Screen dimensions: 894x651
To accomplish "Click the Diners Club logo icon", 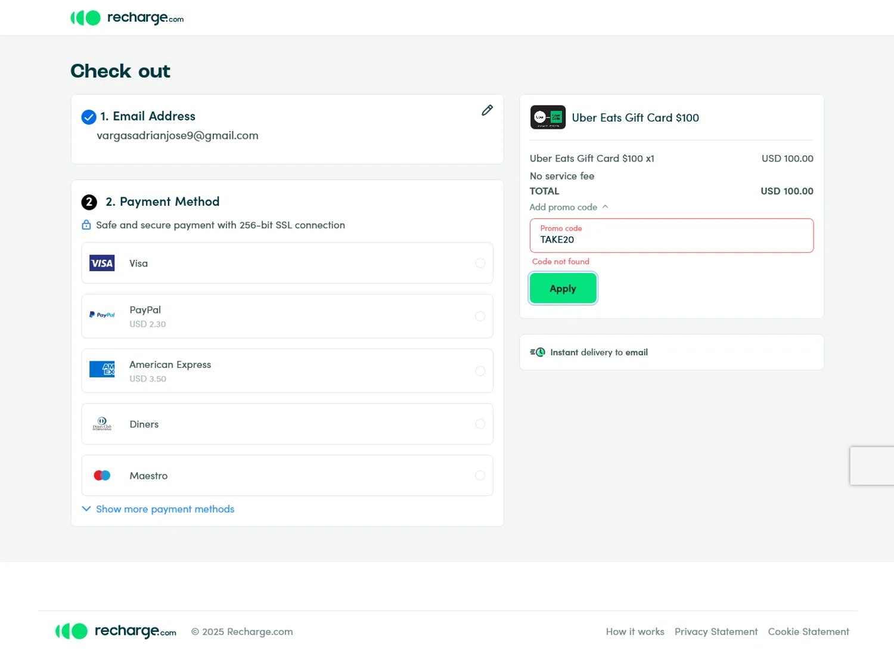I will [102, 424].
